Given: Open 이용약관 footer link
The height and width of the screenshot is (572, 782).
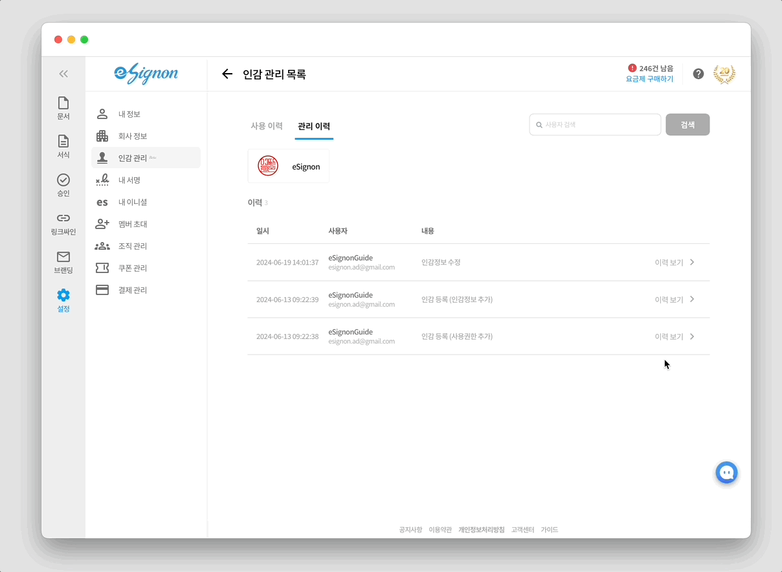Looking at the screenshot, I should [440, 529].
